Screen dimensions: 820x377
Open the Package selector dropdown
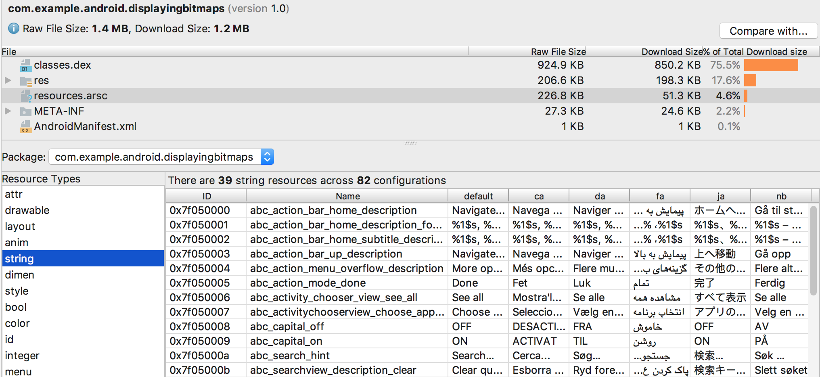[x=267, y=157]
